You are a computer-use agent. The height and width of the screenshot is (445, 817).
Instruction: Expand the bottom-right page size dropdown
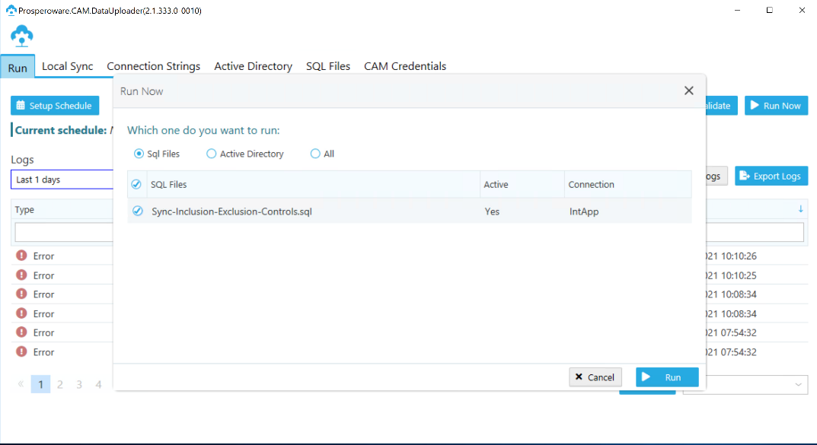point(745,385)
